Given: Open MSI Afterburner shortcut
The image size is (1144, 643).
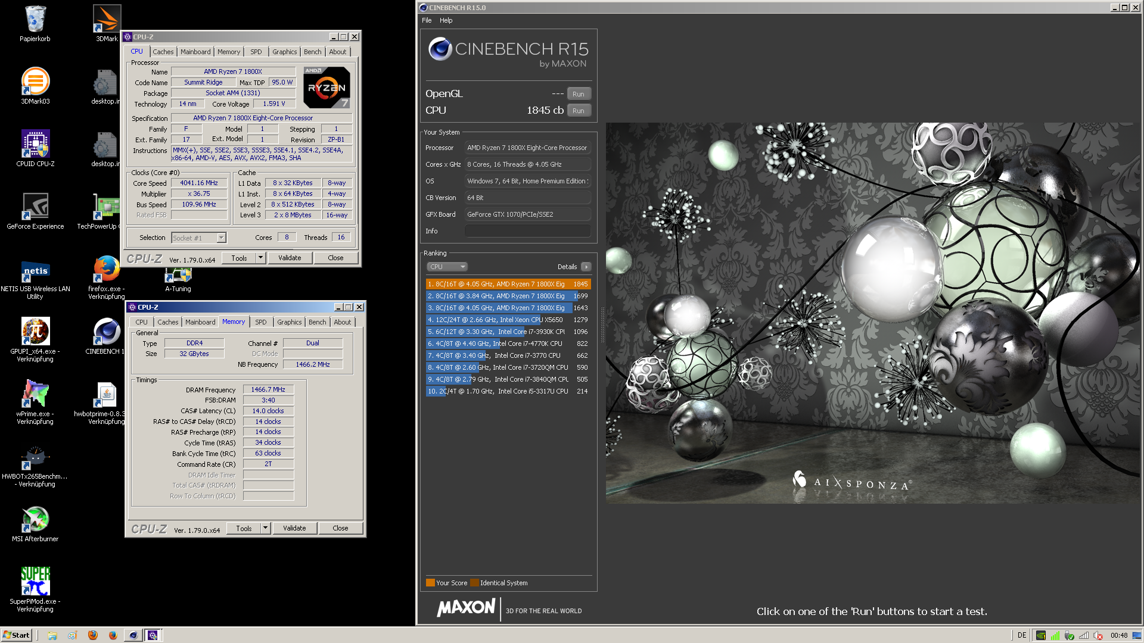Looking at the screenshot, I should [x=35, y=524].
